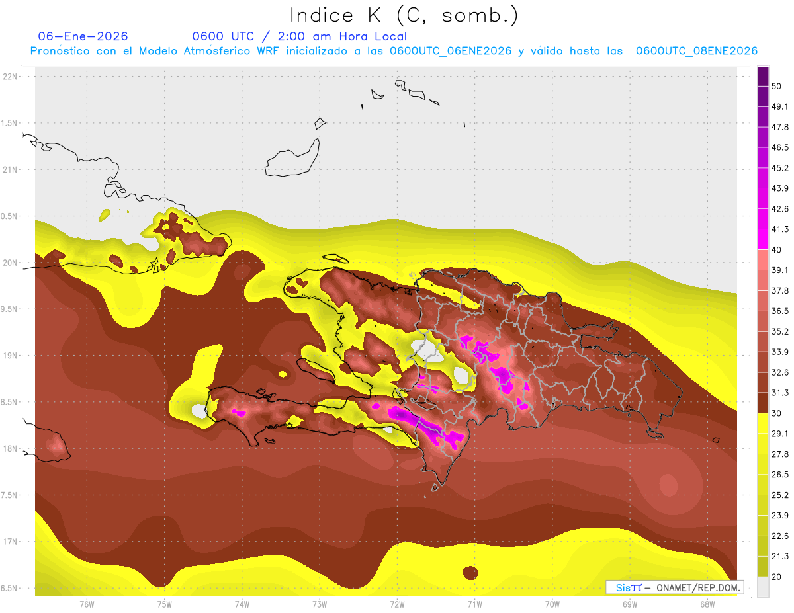
Task: Click the map title "Indice K (C, somb.)"
Action: coord(404,15)
